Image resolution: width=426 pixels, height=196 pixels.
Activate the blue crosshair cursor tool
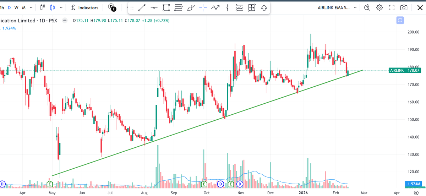click(203, 7)
